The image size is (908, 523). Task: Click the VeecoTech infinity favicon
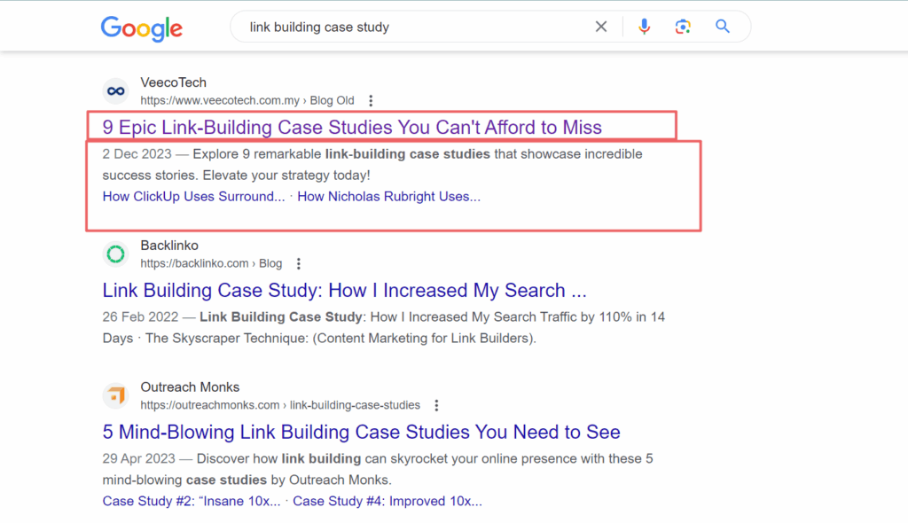115,90
